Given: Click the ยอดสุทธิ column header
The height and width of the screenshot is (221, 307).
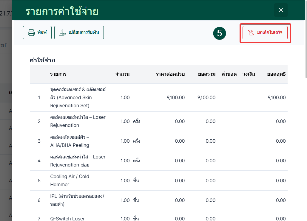Looking at the screenshot, I should pyautogui.click(x=276, y=74).
